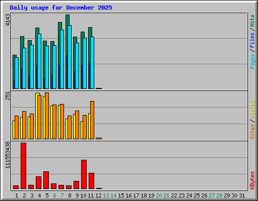The width and height of the screenshot is (258, 201).
Task: Click day label 25 on the x-axis
Action: 197,195
